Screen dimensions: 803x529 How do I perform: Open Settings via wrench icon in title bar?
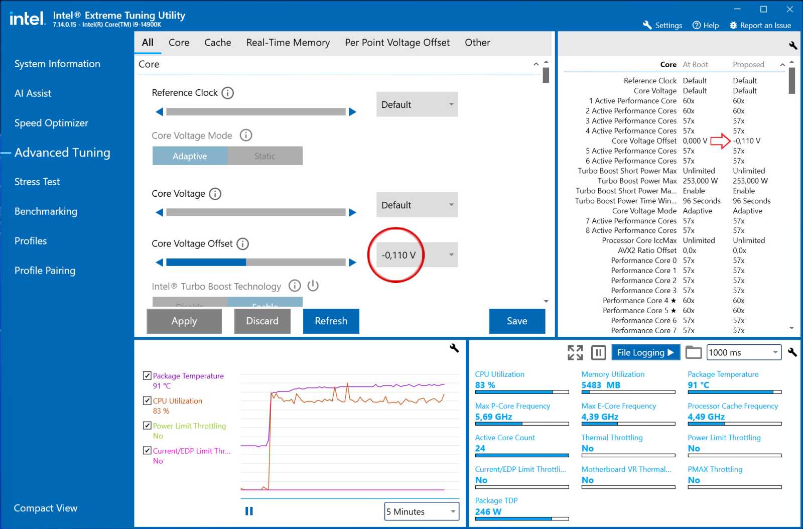click(x=647, y=25)
